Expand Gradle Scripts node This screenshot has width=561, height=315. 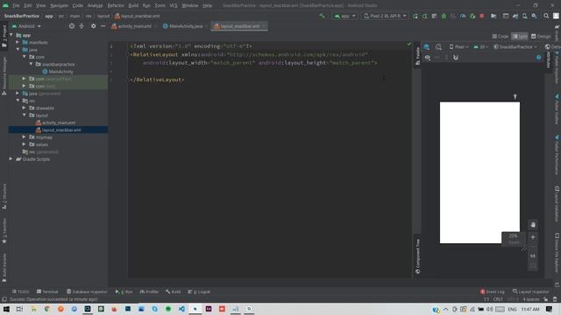tap(11, 159)
